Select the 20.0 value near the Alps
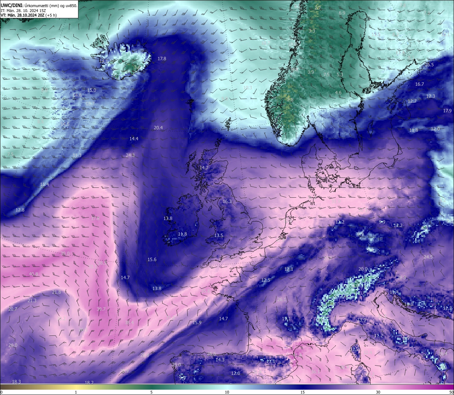Viewport: 454px width, 395px height. 363,269
